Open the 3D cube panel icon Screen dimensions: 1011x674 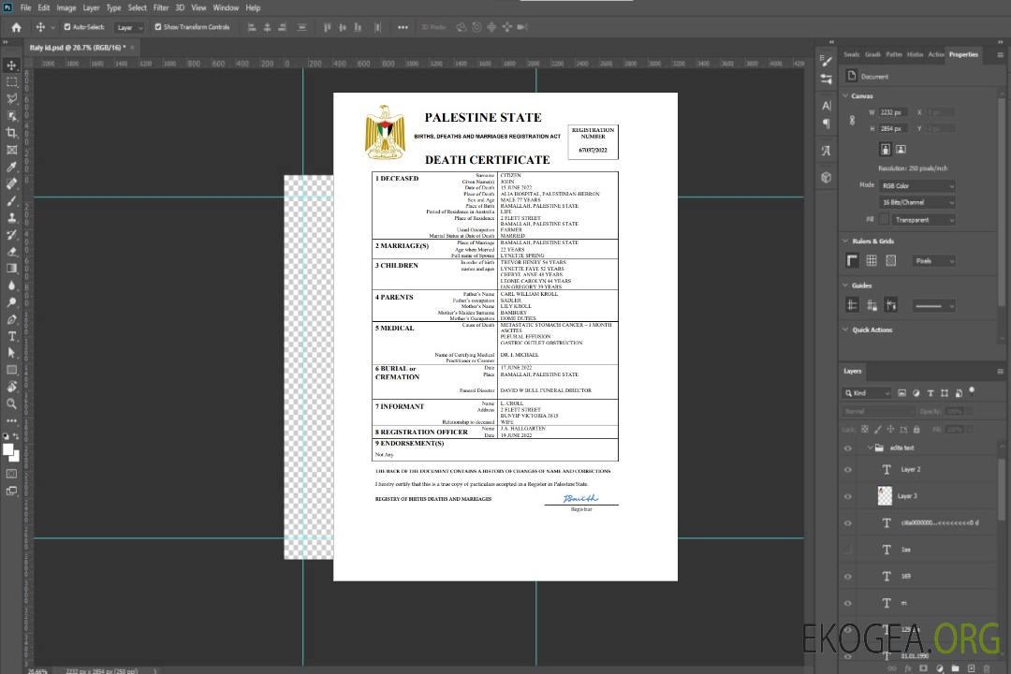coord(827,177)
